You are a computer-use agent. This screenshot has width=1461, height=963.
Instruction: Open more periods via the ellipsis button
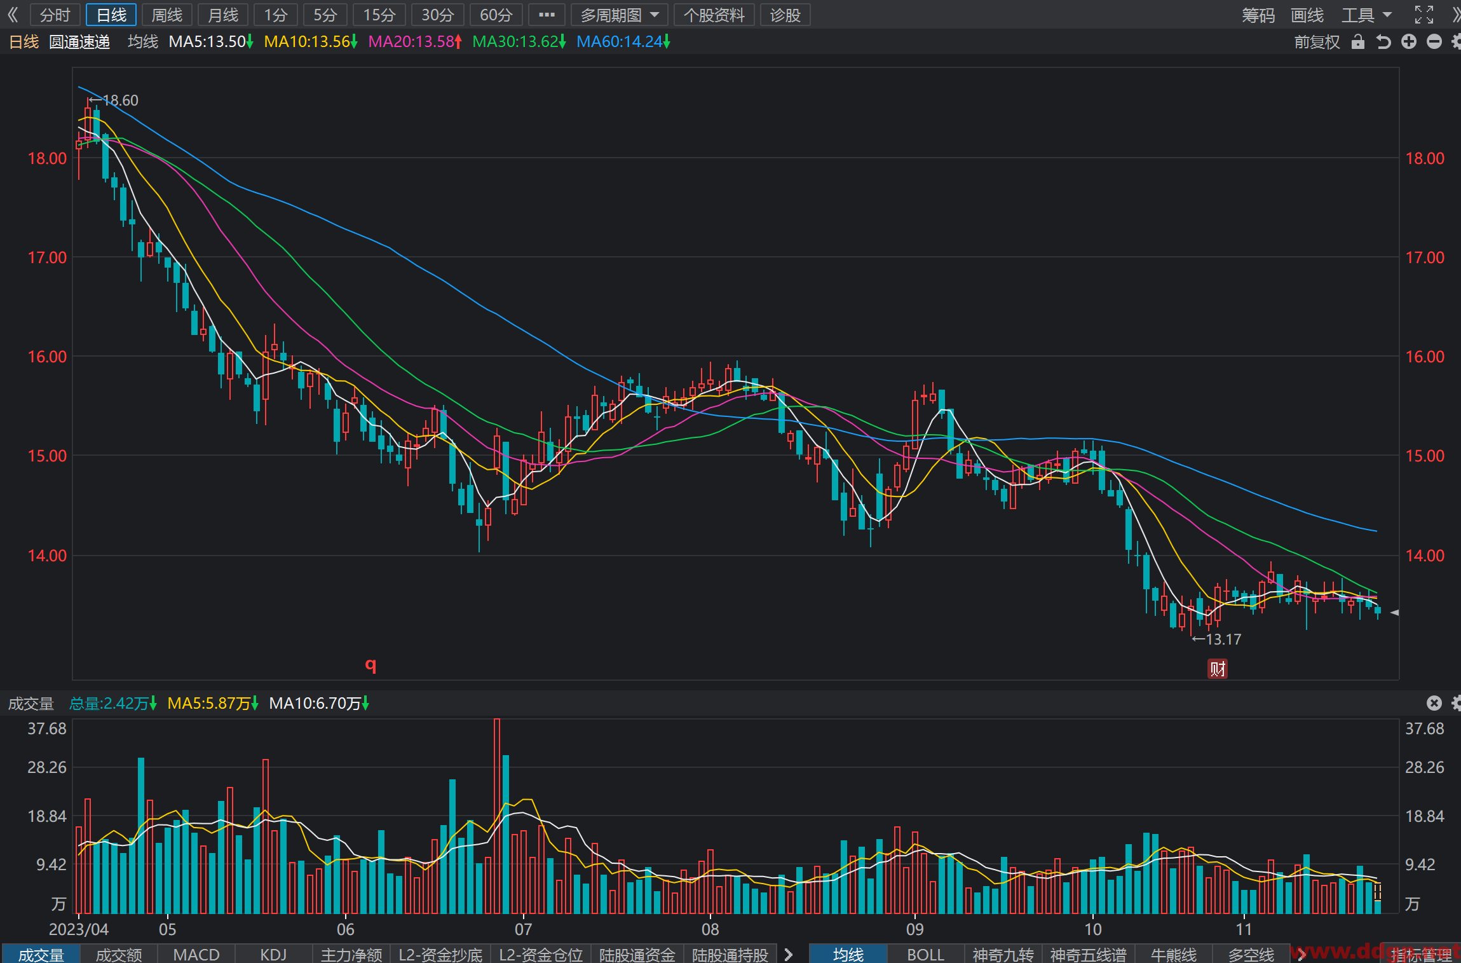click(x=547, y=15)
